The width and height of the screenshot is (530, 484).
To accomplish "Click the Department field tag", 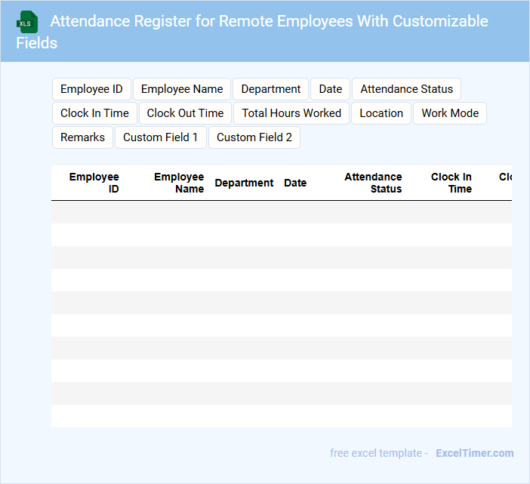I will [x=270, y=89].
